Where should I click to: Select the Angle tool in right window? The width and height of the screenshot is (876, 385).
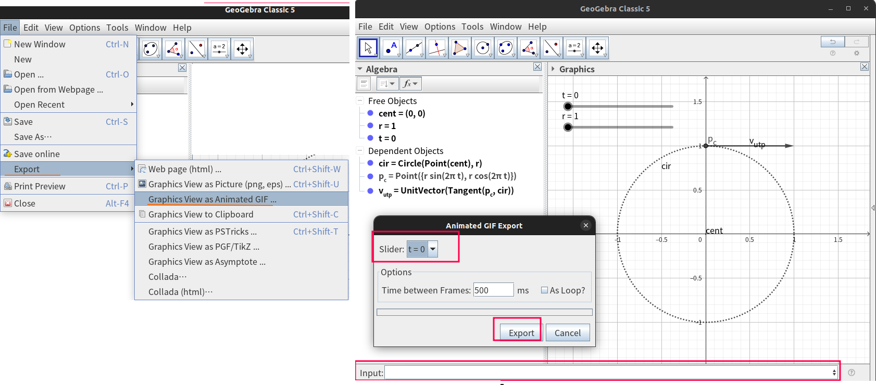coord(529,48)
